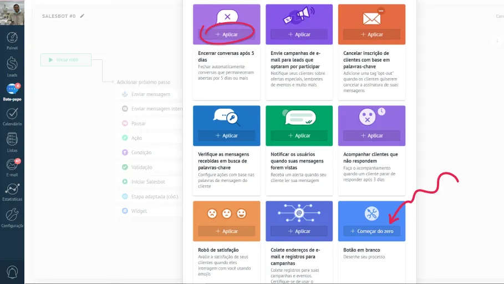Click 'Botão em branco' title text
This screenshot has height=284, width=504.
coord(362,250)
